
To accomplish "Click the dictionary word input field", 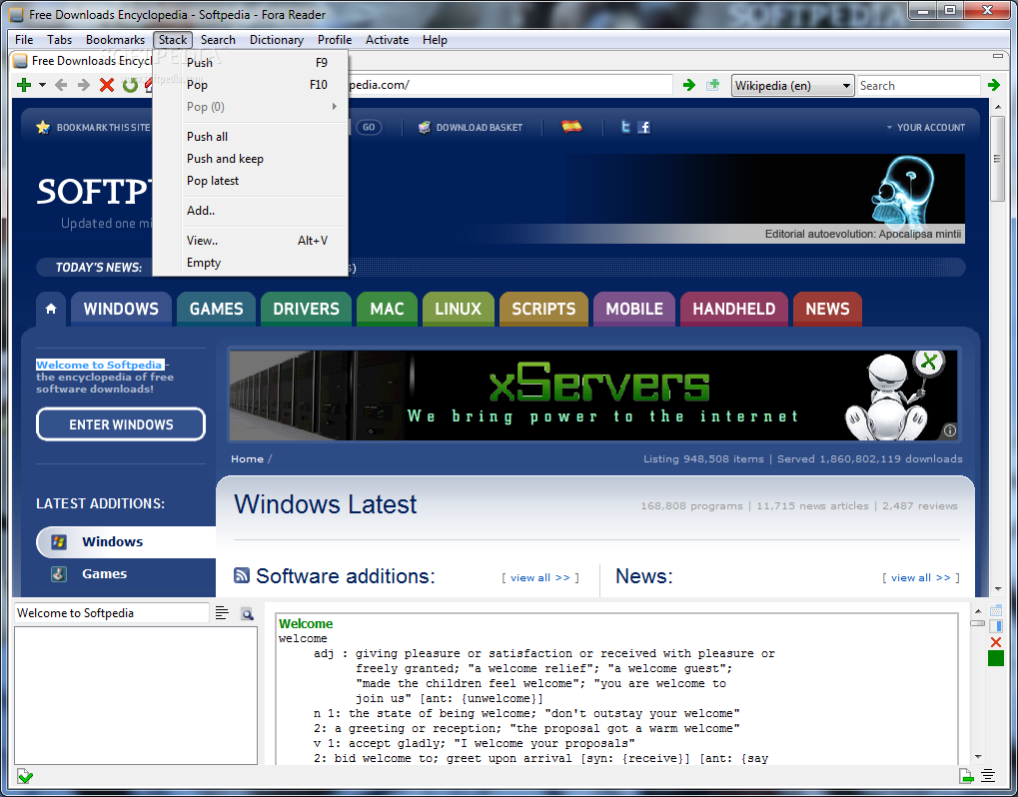I will click(112, 612).
